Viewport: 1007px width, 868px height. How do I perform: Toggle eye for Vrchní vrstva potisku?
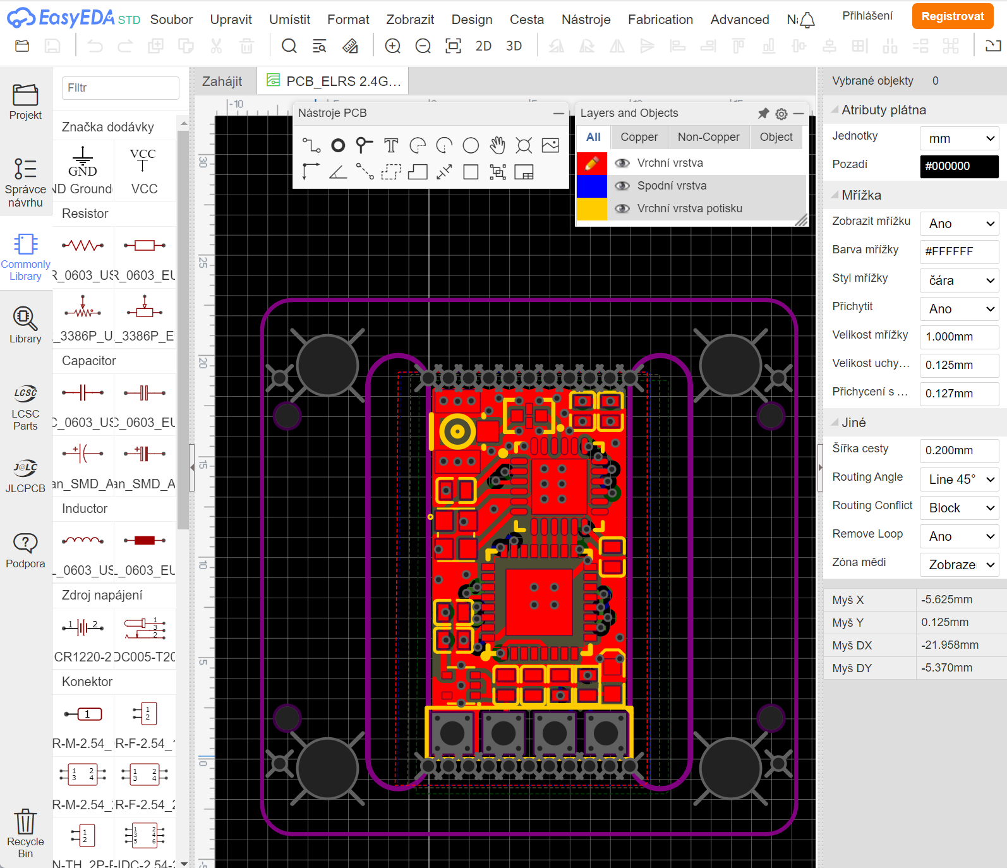pos(622,208)
